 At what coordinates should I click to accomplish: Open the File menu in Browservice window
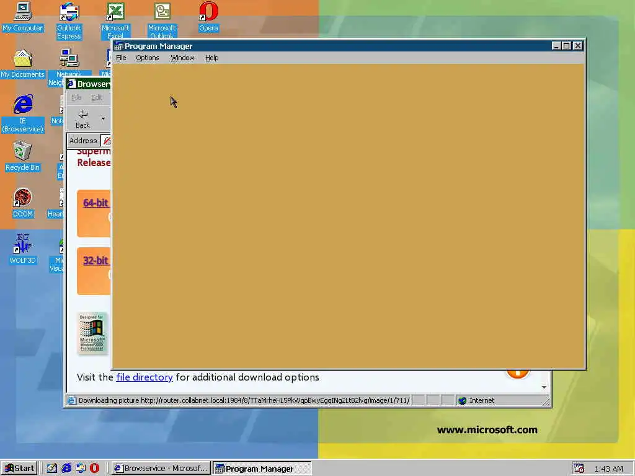(x=76, y=97)
